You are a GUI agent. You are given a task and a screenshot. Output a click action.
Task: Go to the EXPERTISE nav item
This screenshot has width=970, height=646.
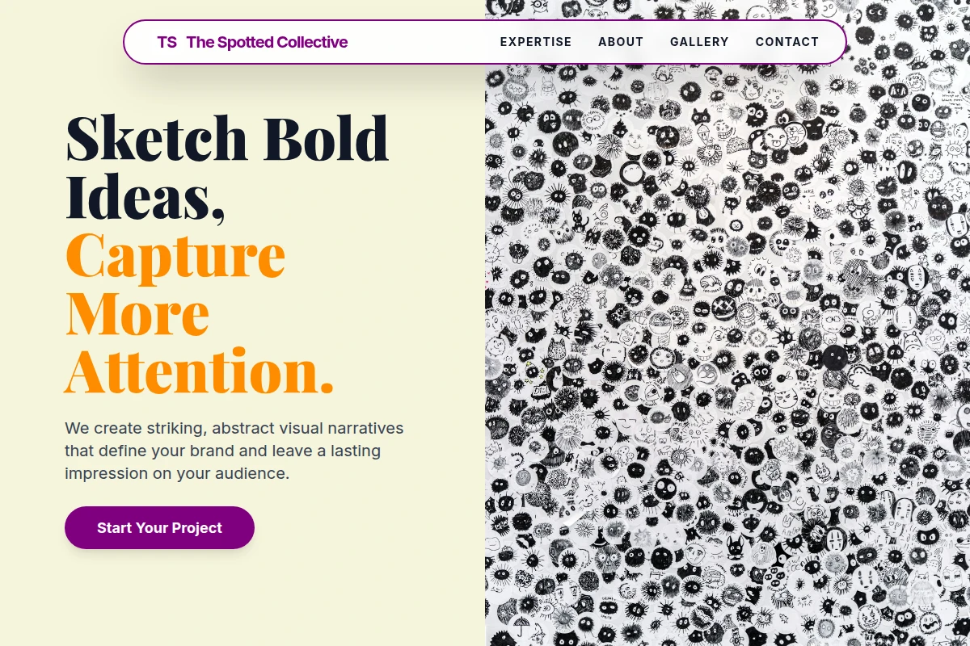click(536, 42)
